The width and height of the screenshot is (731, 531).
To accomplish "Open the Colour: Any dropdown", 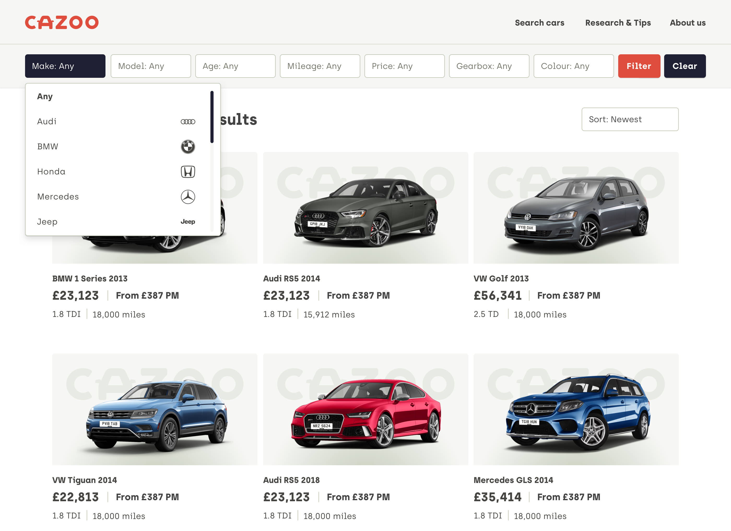I will point(573,66).
